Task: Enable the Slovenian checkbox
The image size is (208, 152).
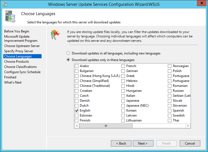Action: (x=169, y=106)
